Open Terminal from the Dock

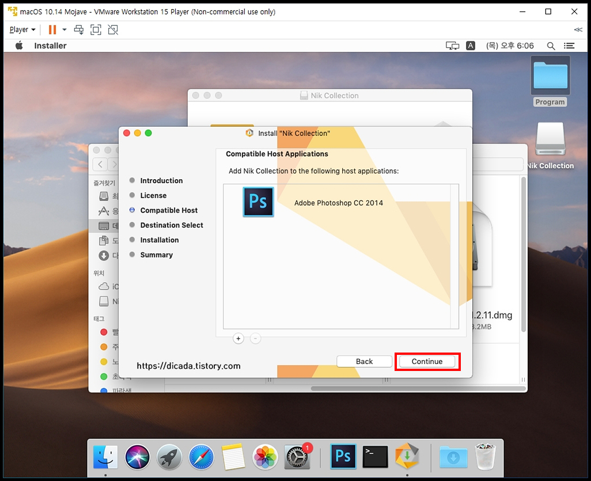click(x=375, y=457)
